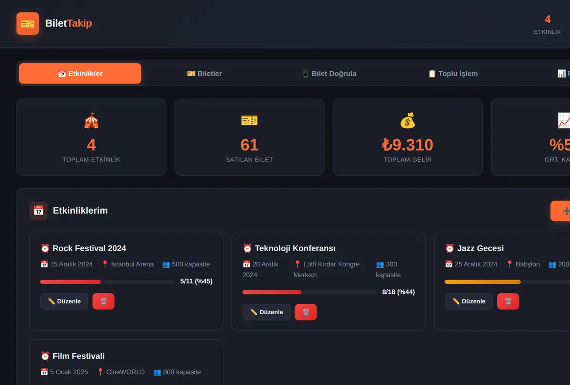The height and width of the screenshot is (385, 570).
Task: Click the alarm clock icon on Film Festivali
Action: point(45,356)
